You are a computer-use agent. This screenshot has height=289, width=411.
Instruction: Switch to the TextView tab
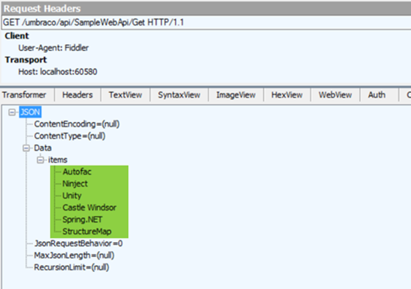click(125, 95)
